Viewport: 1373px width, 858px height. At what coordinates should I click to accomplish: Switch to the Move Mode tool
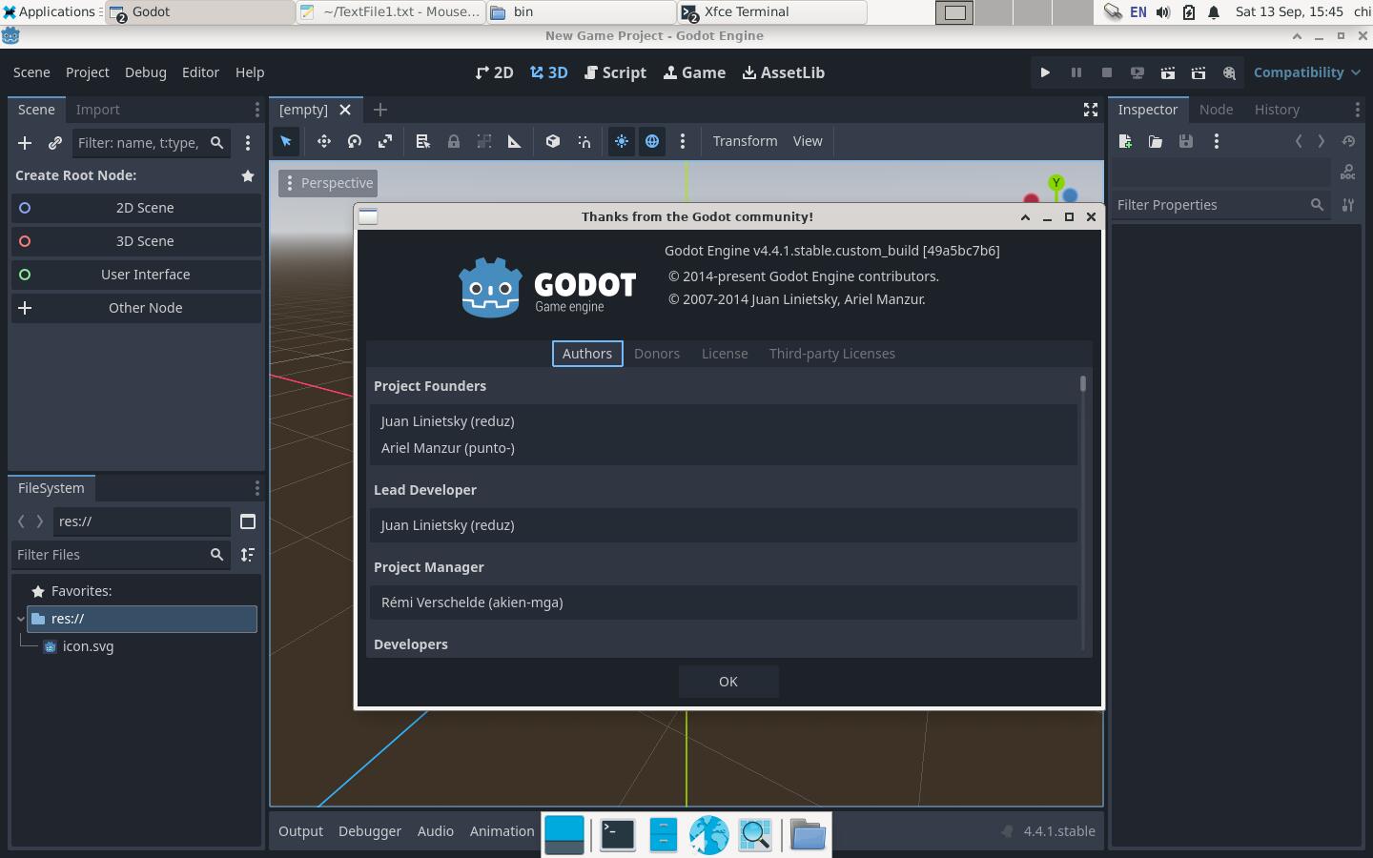324,141
